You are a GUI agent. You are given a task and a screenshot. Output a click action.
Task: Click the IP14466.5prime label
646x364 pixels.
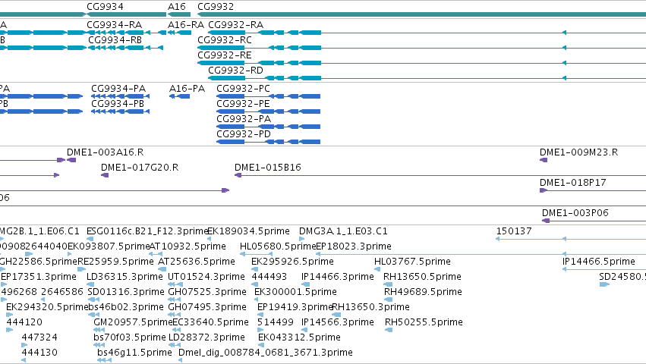coord(599,262)
